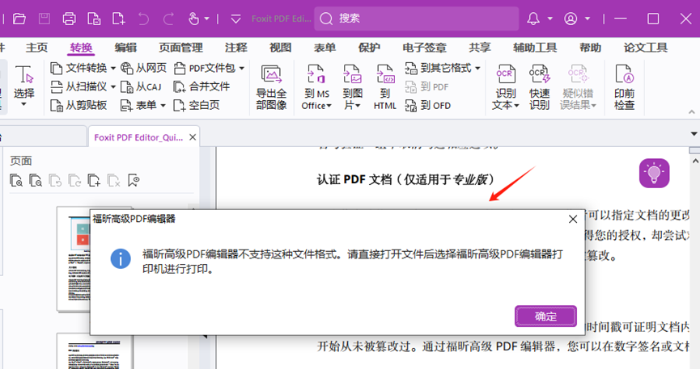
Task: Close the Foxit PDF Editor document tab
Action: click(193, 137)
